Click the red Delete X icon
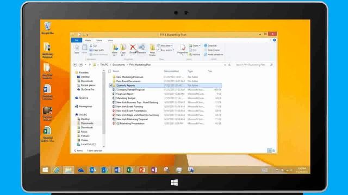This screenshot has width=348, height=195. coord(133,47)
